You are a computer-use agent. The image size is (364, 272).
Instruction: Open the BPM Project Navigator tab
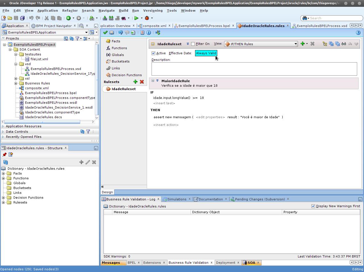click(x=54, y=26)
